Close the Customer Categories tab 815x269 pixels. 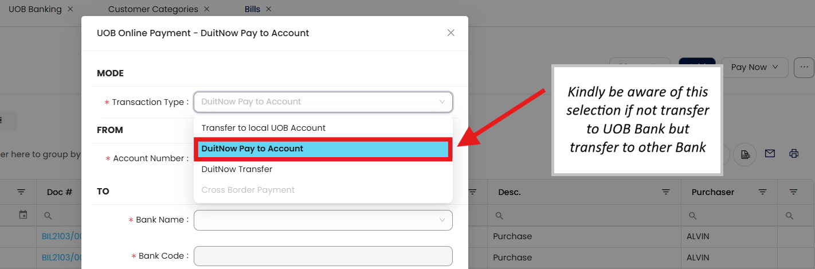pos(207,9)
